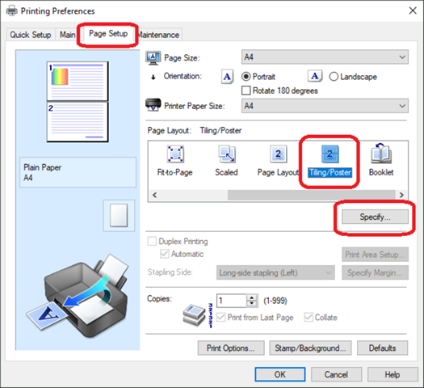Enable Rotate 180 degrees checkbox
Screen dimensions: 424x388
(x=246, y=91)
